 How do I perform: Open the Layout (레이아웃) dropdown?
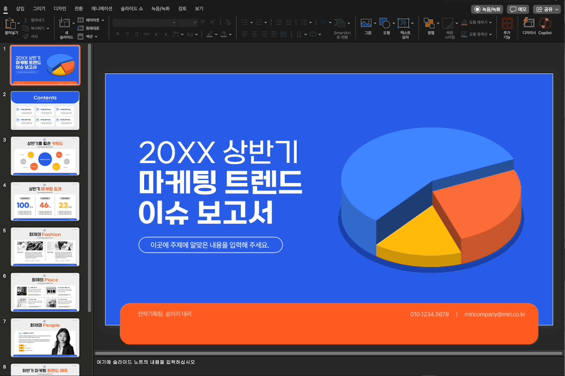point(91,20)
